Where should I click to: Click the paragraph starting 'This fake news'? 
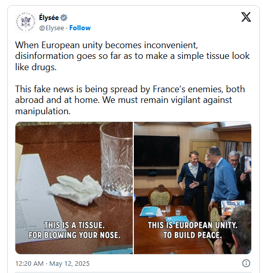(x=130, y=100)
